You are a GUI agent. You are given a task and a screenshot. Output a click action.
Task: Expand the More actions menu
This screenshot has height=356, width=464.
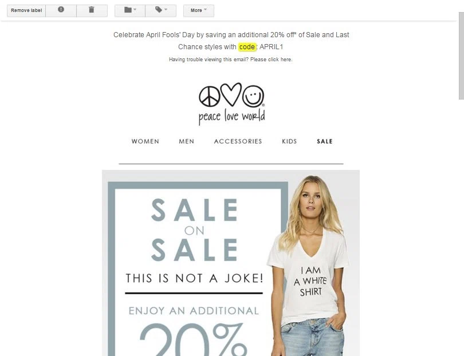[199, 10]
